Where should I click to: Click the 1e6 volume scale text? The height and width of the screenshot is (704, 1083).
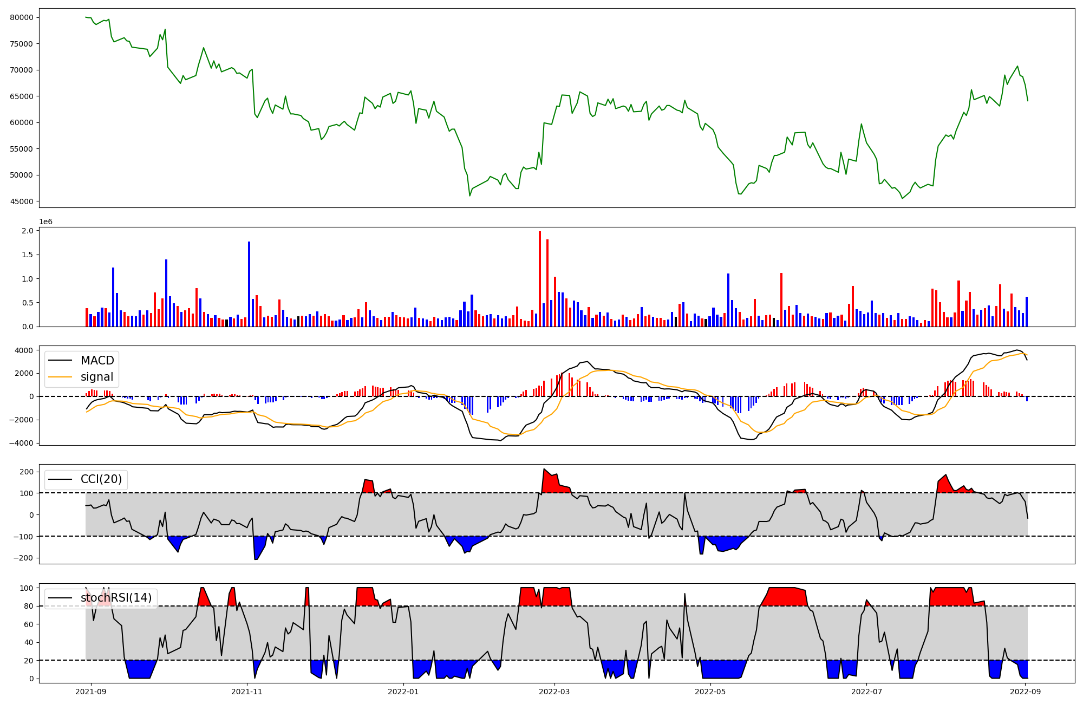pos(45,221)
